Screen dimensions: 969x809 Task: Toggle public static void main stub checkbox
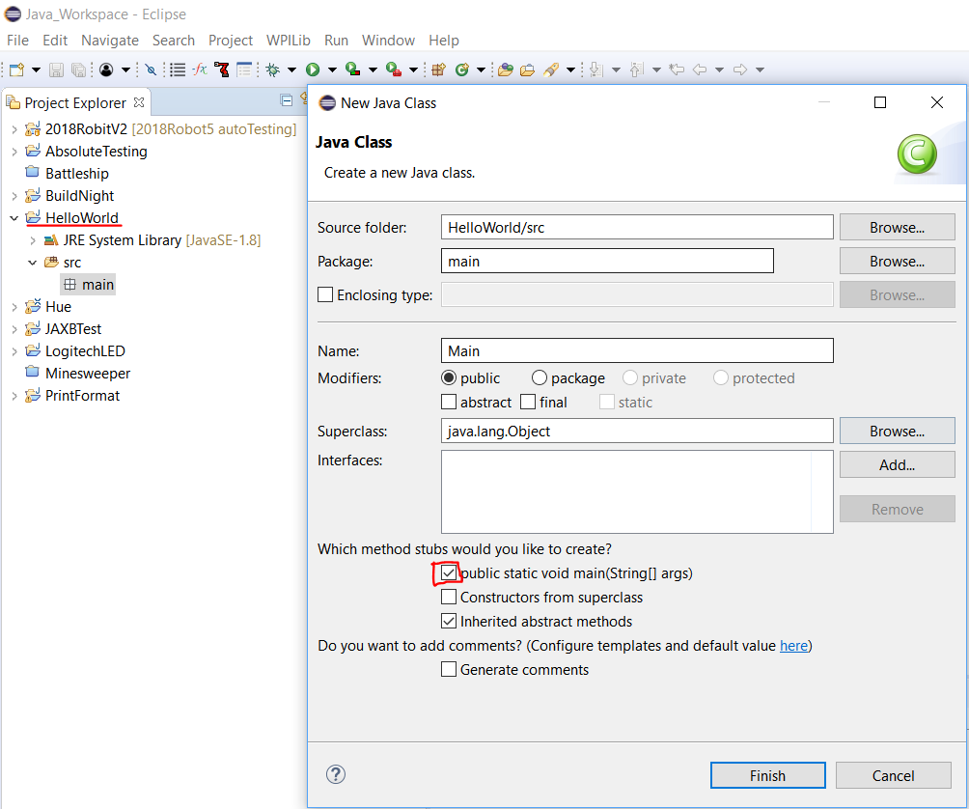point(449,572)
